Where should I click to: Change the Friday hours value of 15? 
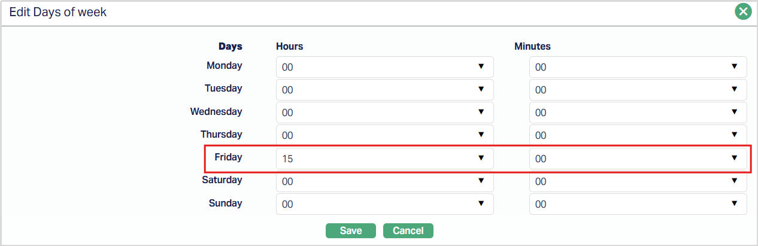coord(384,159)
